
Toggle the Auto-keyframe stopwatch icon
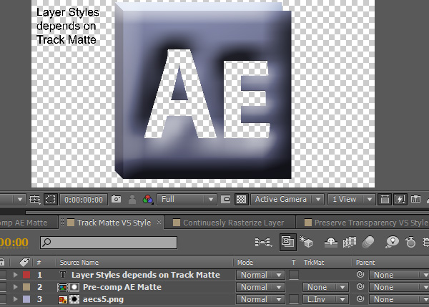tap(410, 242)
